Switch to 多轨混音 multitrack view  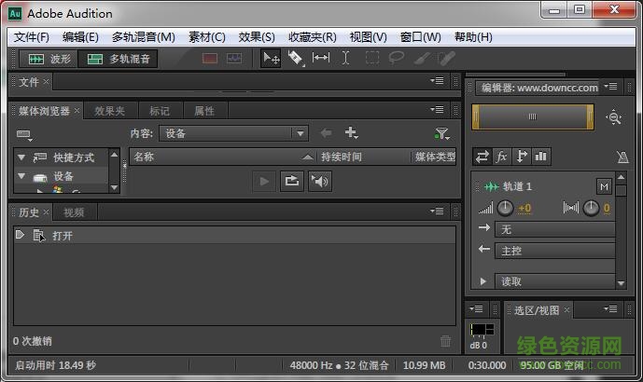(x=119, y=59)
